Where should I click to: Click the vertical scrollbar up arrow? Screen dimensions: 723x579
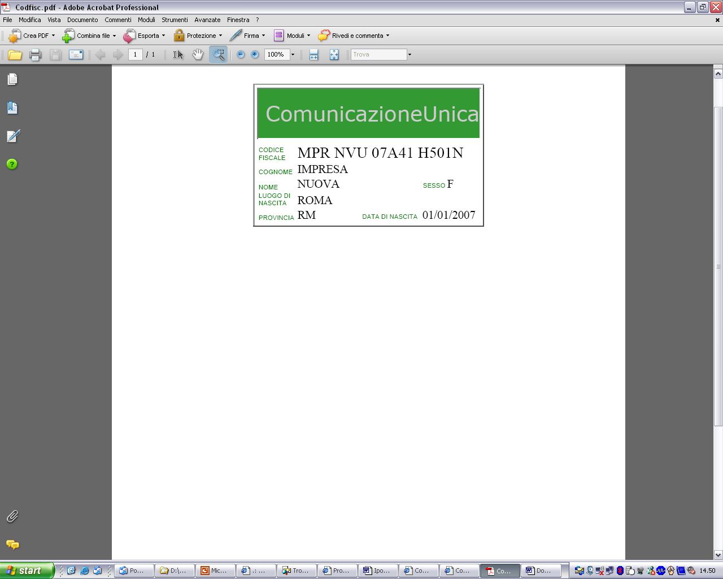718,73
